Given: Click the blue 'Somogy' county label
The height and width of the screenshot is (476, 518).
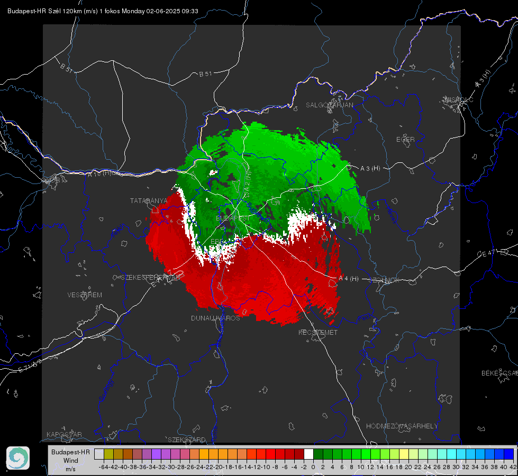Looking at the screenshot, I should tap(106, 391).
